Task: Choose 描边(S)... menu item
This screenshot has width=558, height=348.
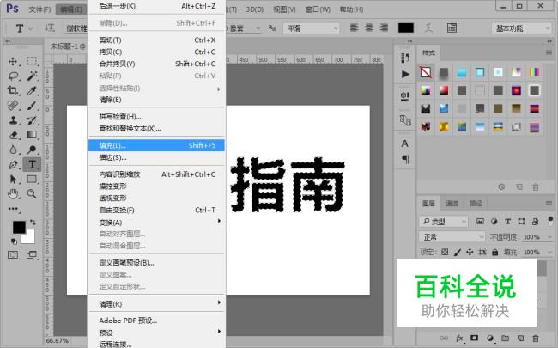Action: coord(156,157)
